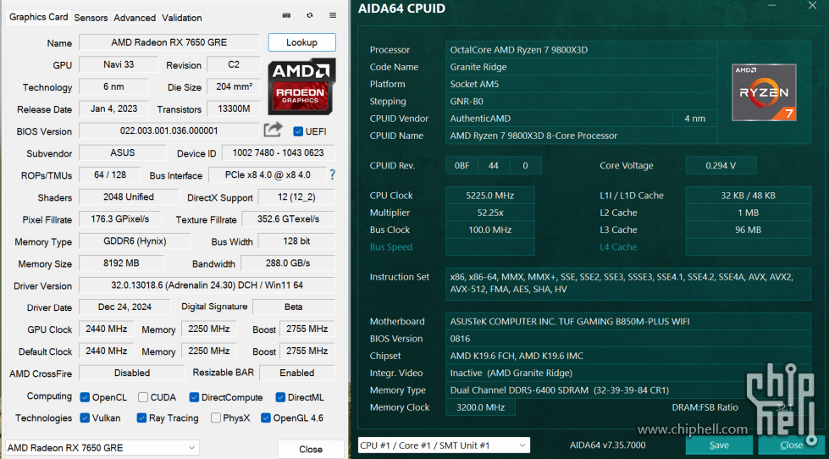Click the Shaders 2048 Unified value
The width and height of the screenshot is (829, 459).
129,196
